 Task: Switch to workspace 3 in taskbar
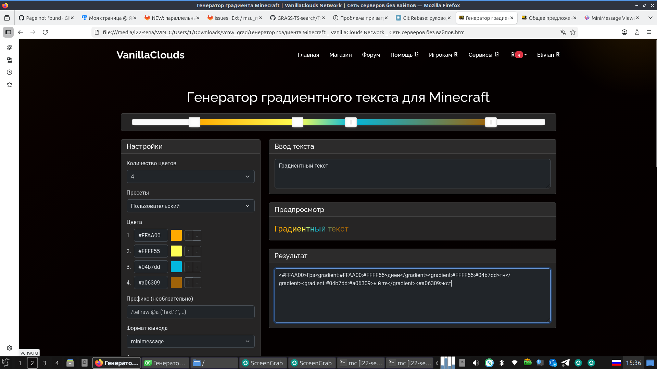click(45, 363)
